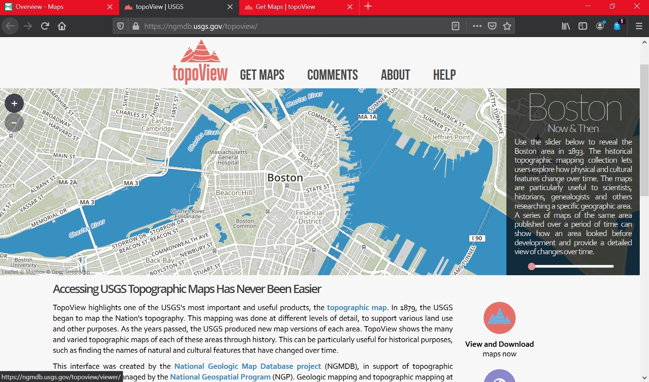This screenshot has width=649, height=382.
Task: Save page to Pocket
Action: click(492, 26)
